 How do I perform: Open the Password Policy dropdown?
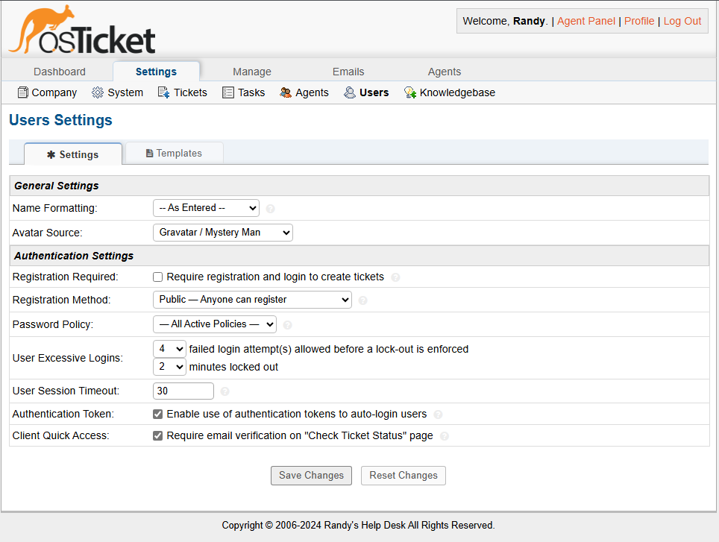tap(214, 324)
